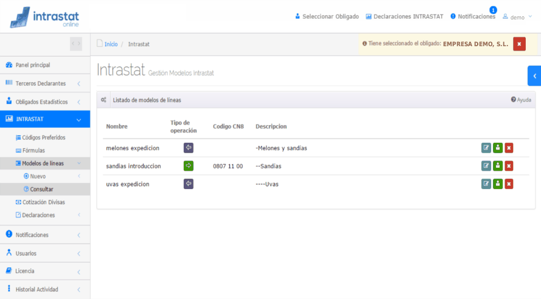541x299 pixels.
Task: Go to Inicio breadcrumb link
Action: (x=111, y=44)
